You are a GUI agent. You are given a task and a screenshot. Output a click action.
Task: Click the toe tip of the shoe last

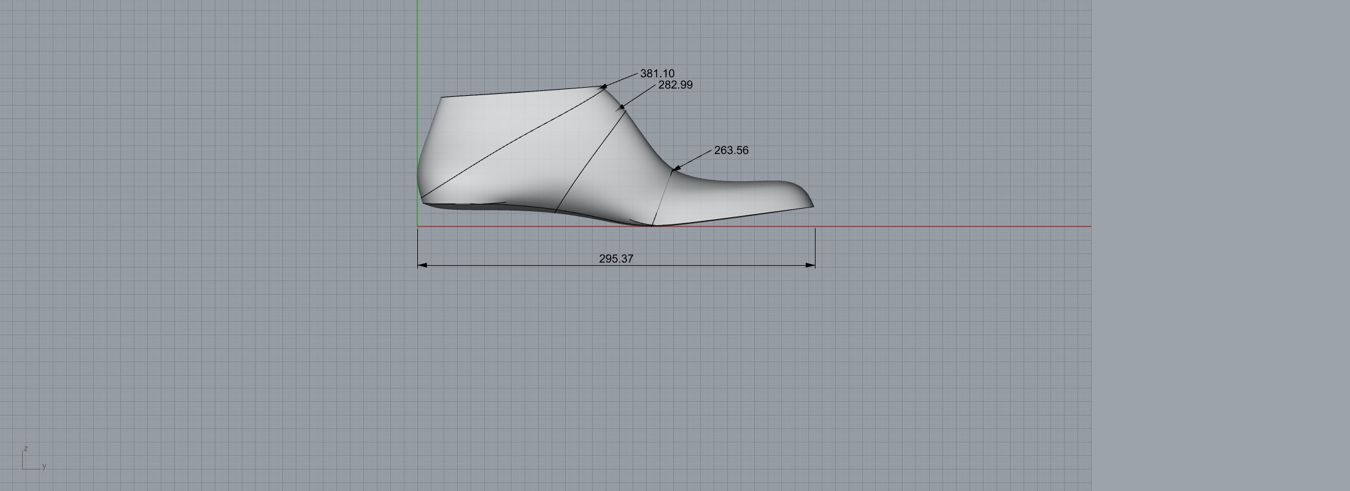pyautogui.click(x=812, y=205)
